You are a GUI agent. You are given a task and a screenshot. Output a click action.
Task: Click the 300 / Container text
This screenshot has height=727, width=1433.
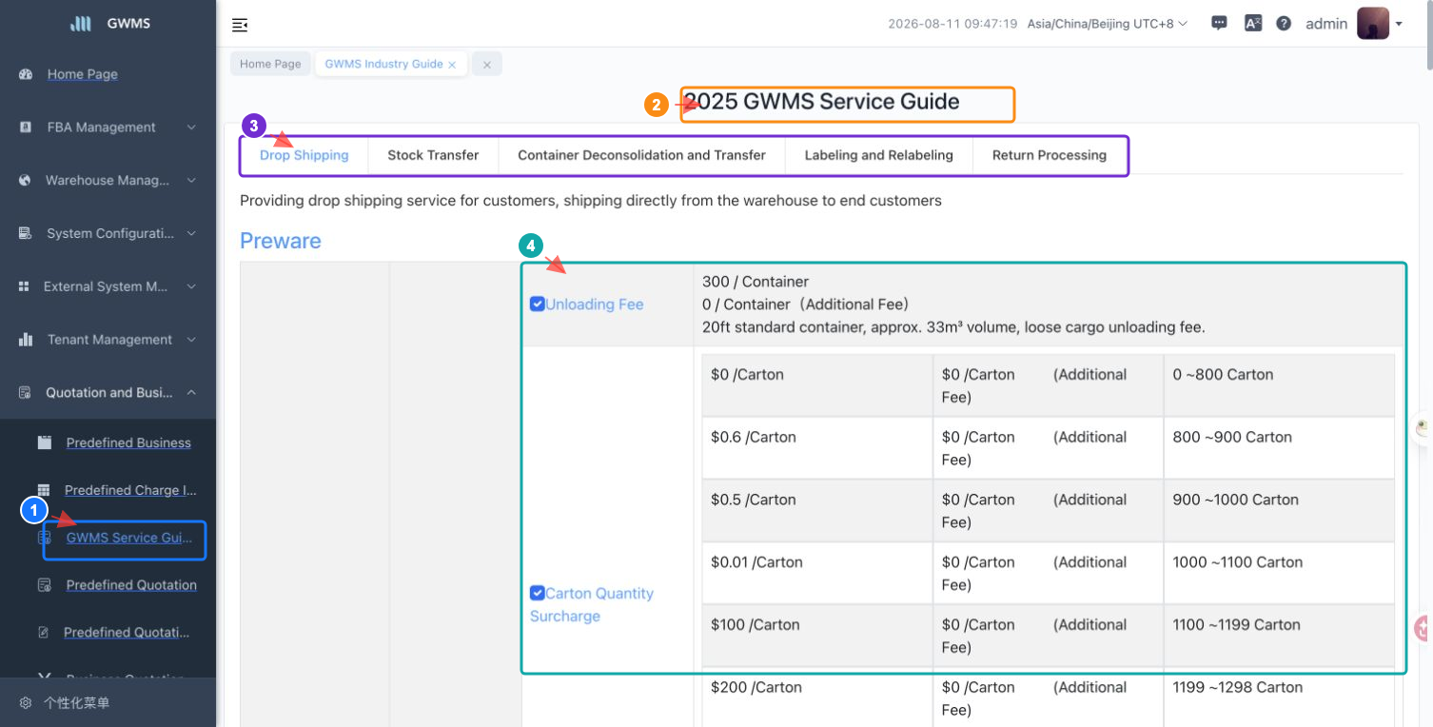[756, 282]
